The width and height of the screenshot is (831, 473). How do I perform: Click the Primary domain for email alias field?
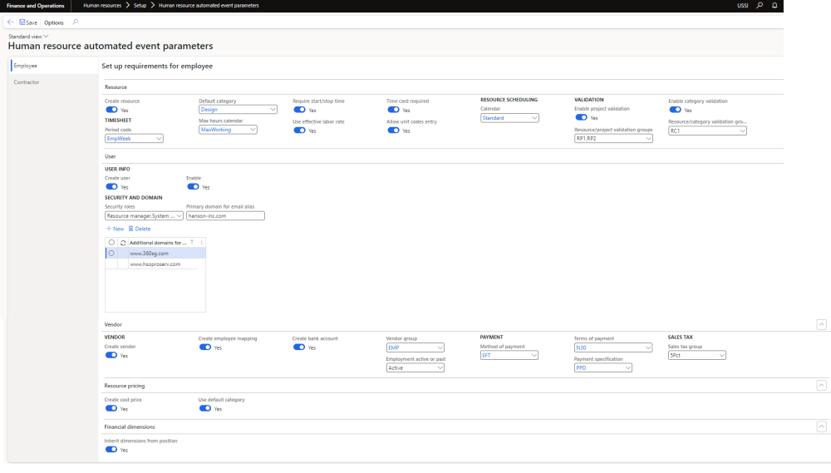point(224,215)
